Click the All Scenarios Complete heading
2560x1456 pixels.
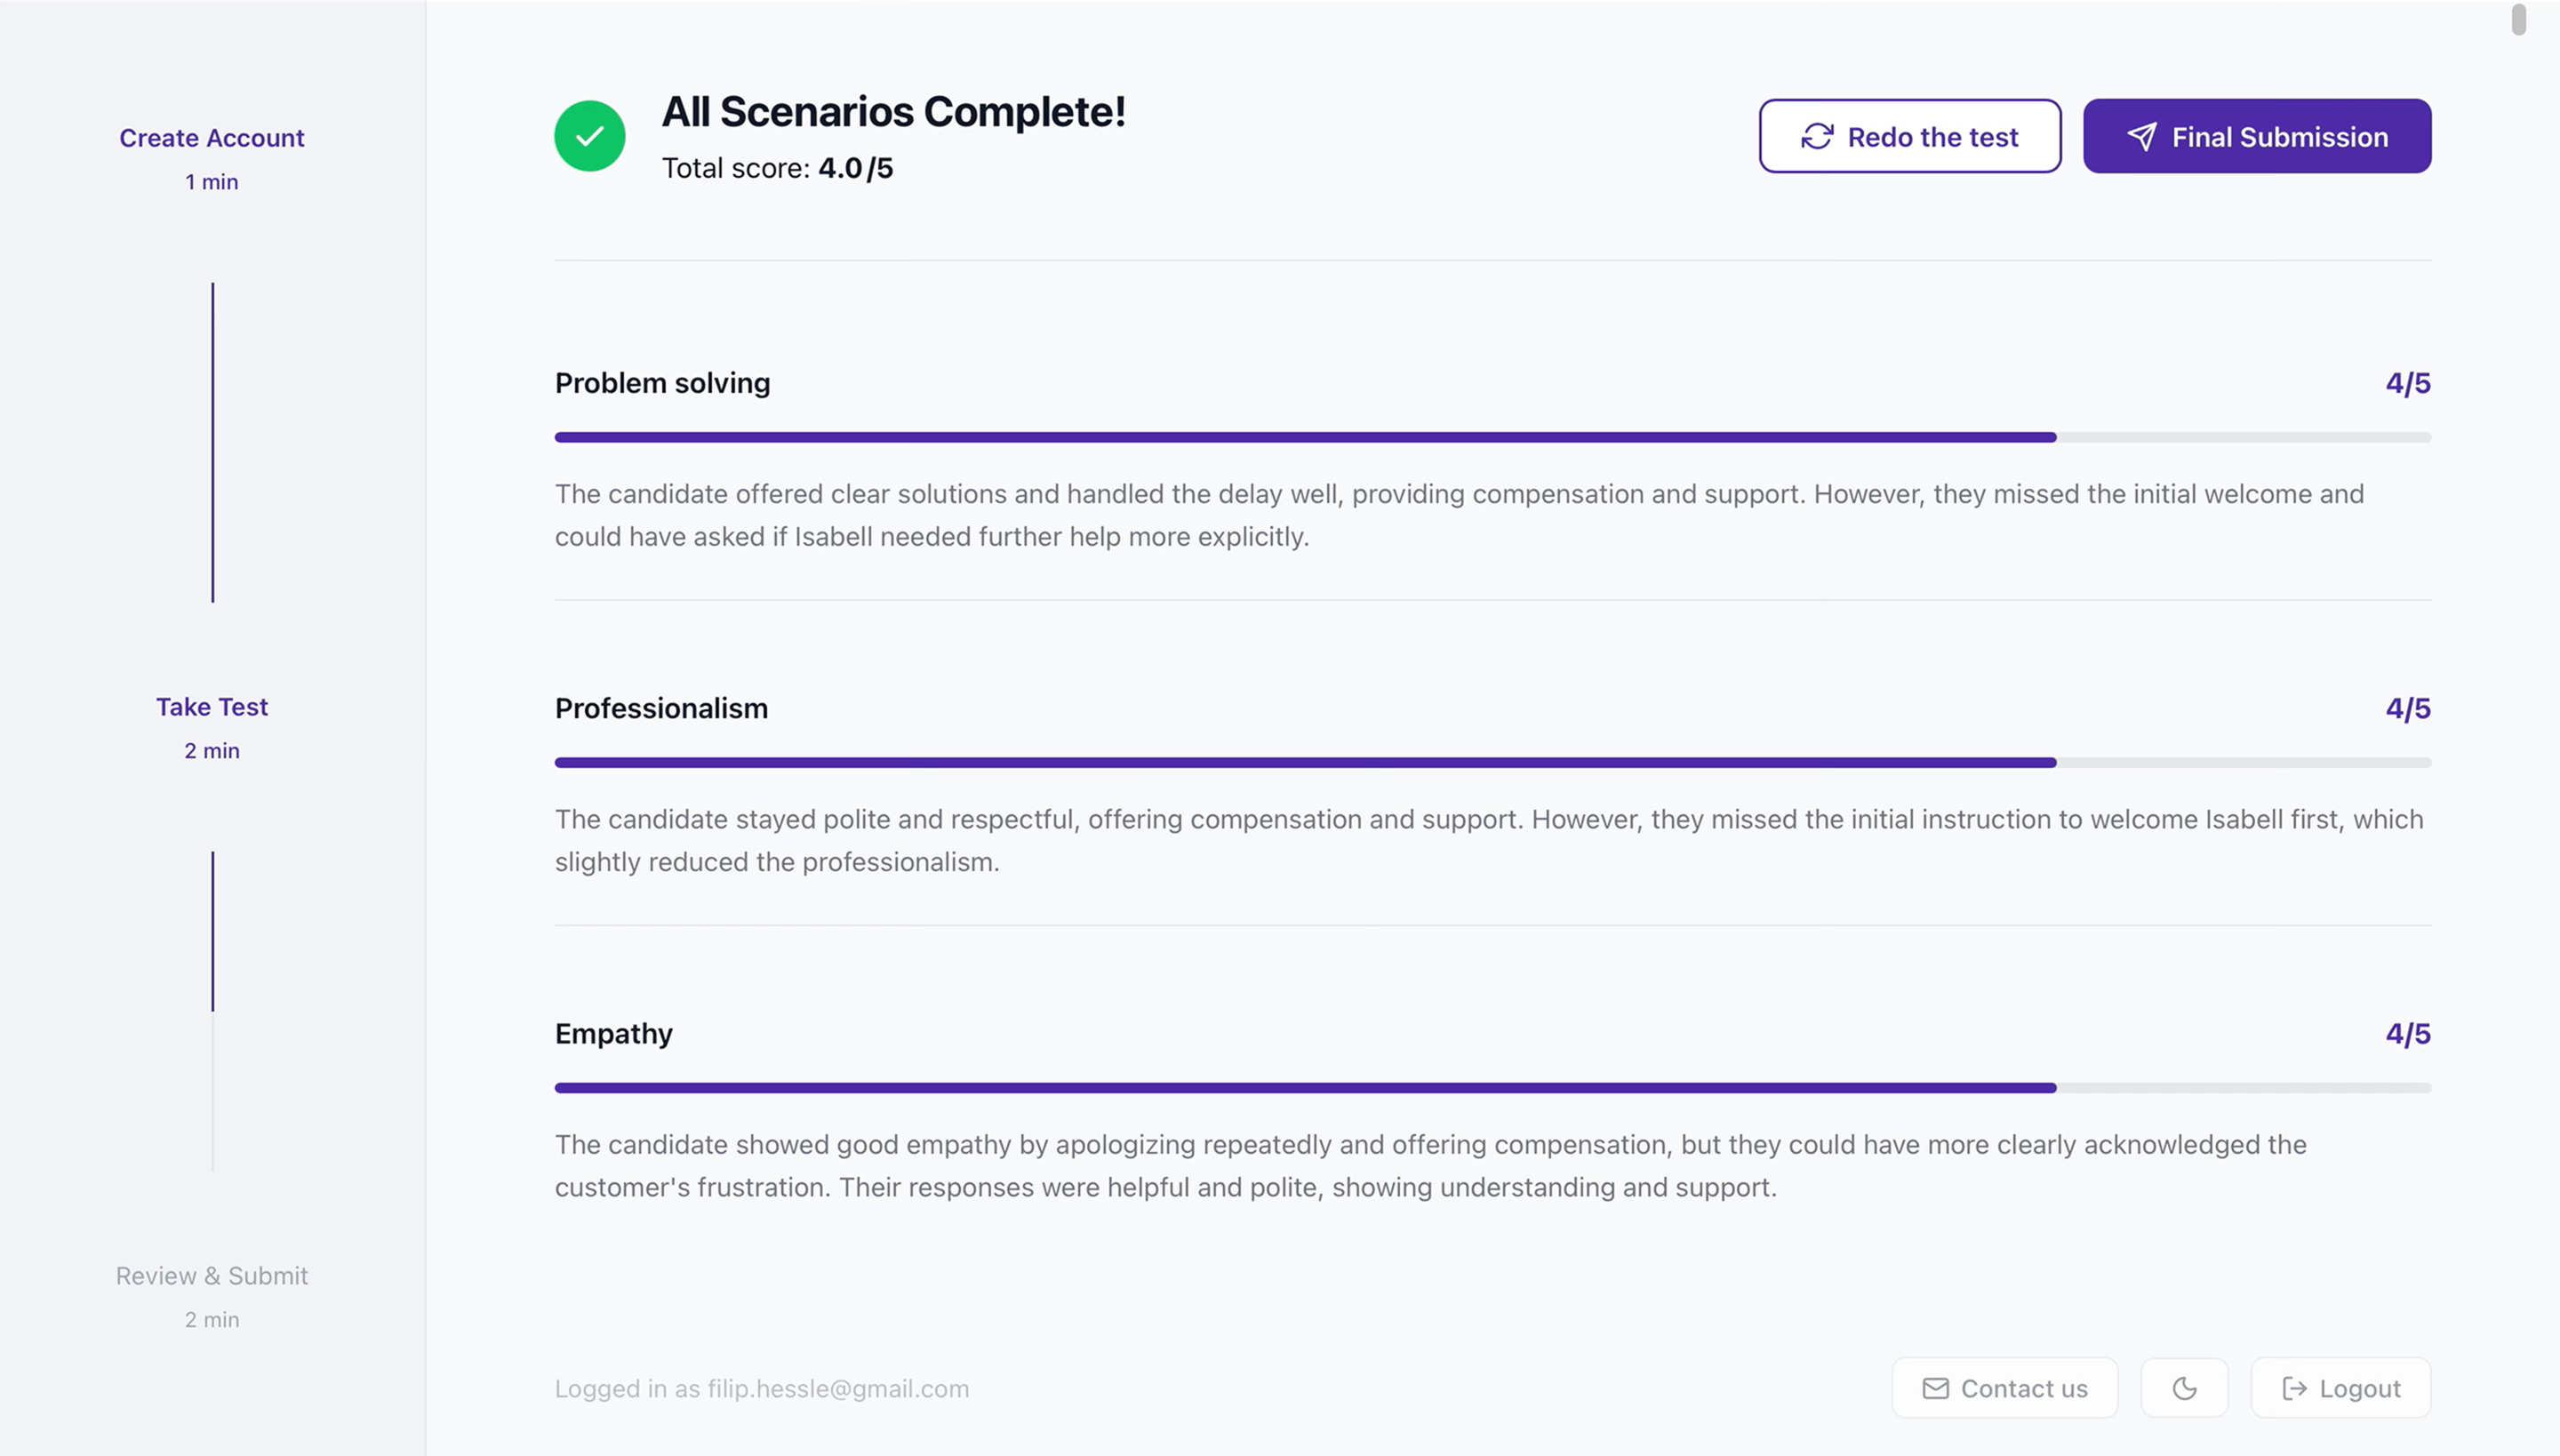[893, 111]
